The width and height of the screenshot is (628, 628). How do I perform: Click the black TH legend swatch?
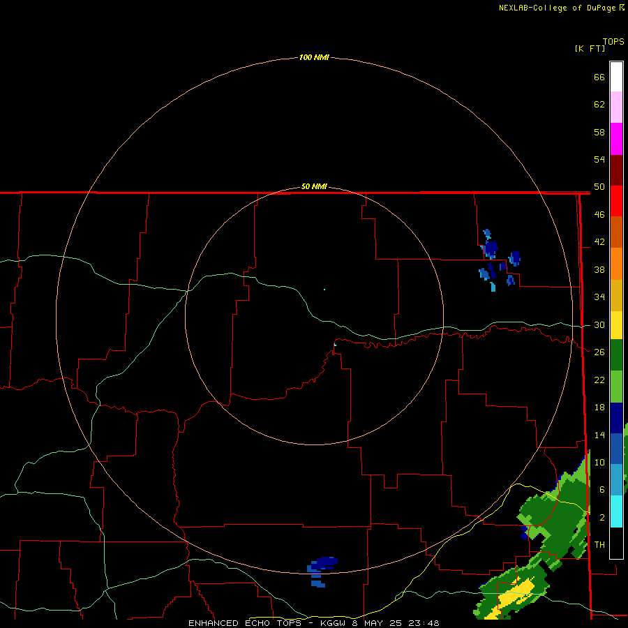pyautogui.click(x=616, y=543)
